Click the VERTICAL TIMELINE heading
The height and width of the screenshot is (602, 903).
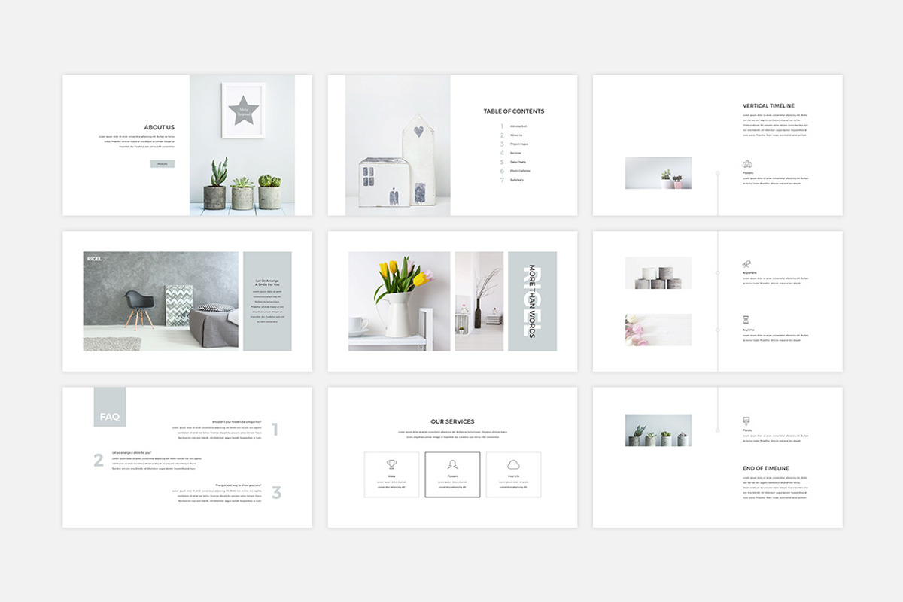[768, 106]
